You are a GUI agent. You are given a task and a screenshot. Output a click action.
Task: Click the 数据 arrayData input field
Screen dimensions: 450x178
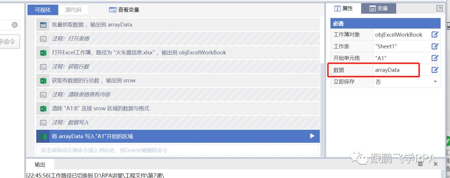click(x=401, y=70)
